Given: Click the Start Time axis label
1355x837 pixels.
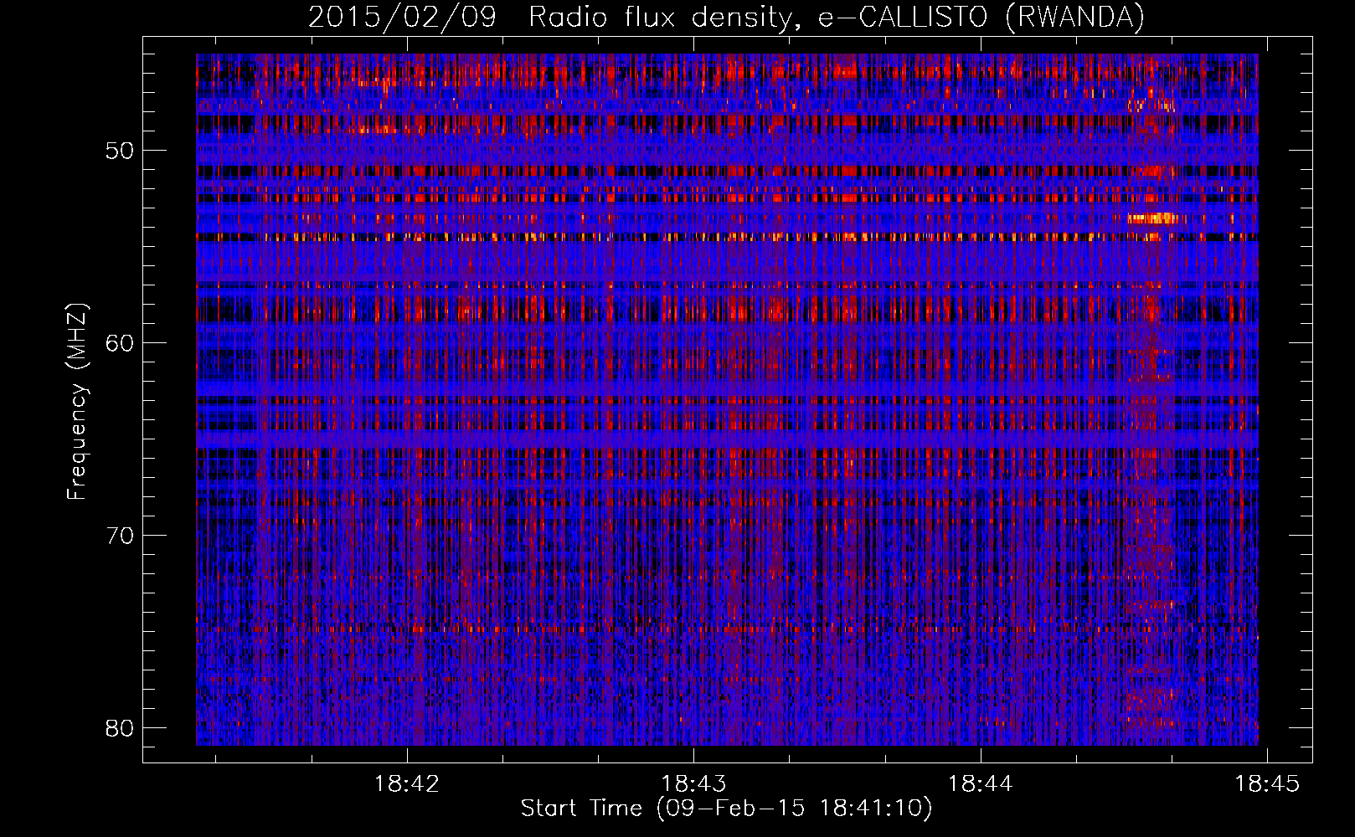Looking at the screenshot, I should click(726, 809).
